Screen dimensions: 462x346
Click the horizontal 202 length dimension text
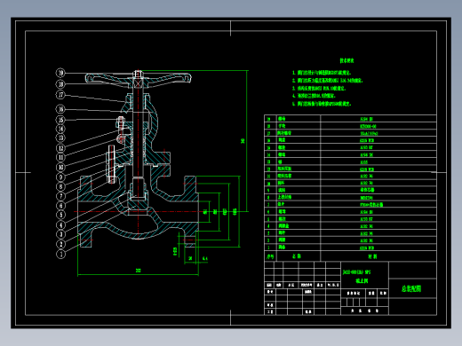(x=139, y=271)
